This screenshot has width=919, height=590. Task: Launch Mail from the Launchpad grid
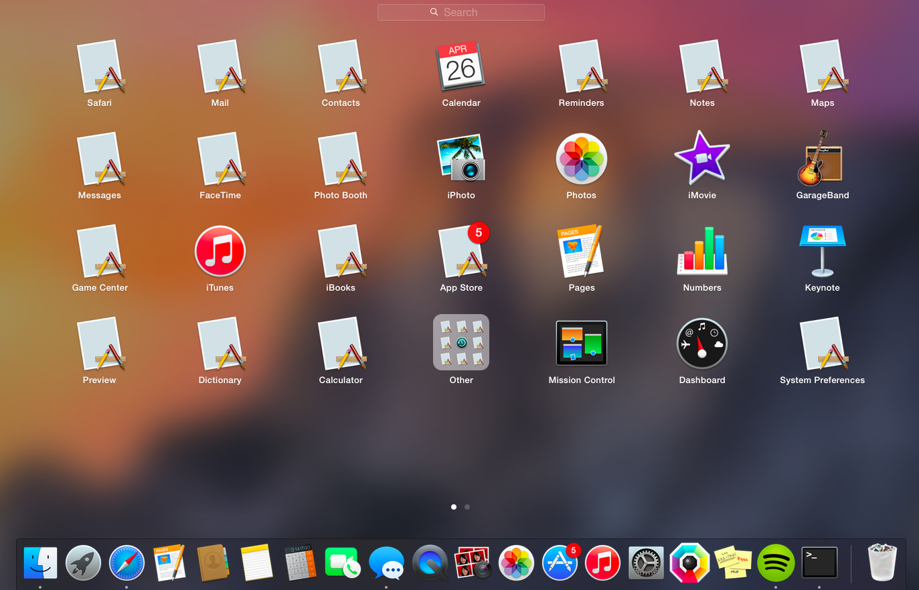pos(220,67)
